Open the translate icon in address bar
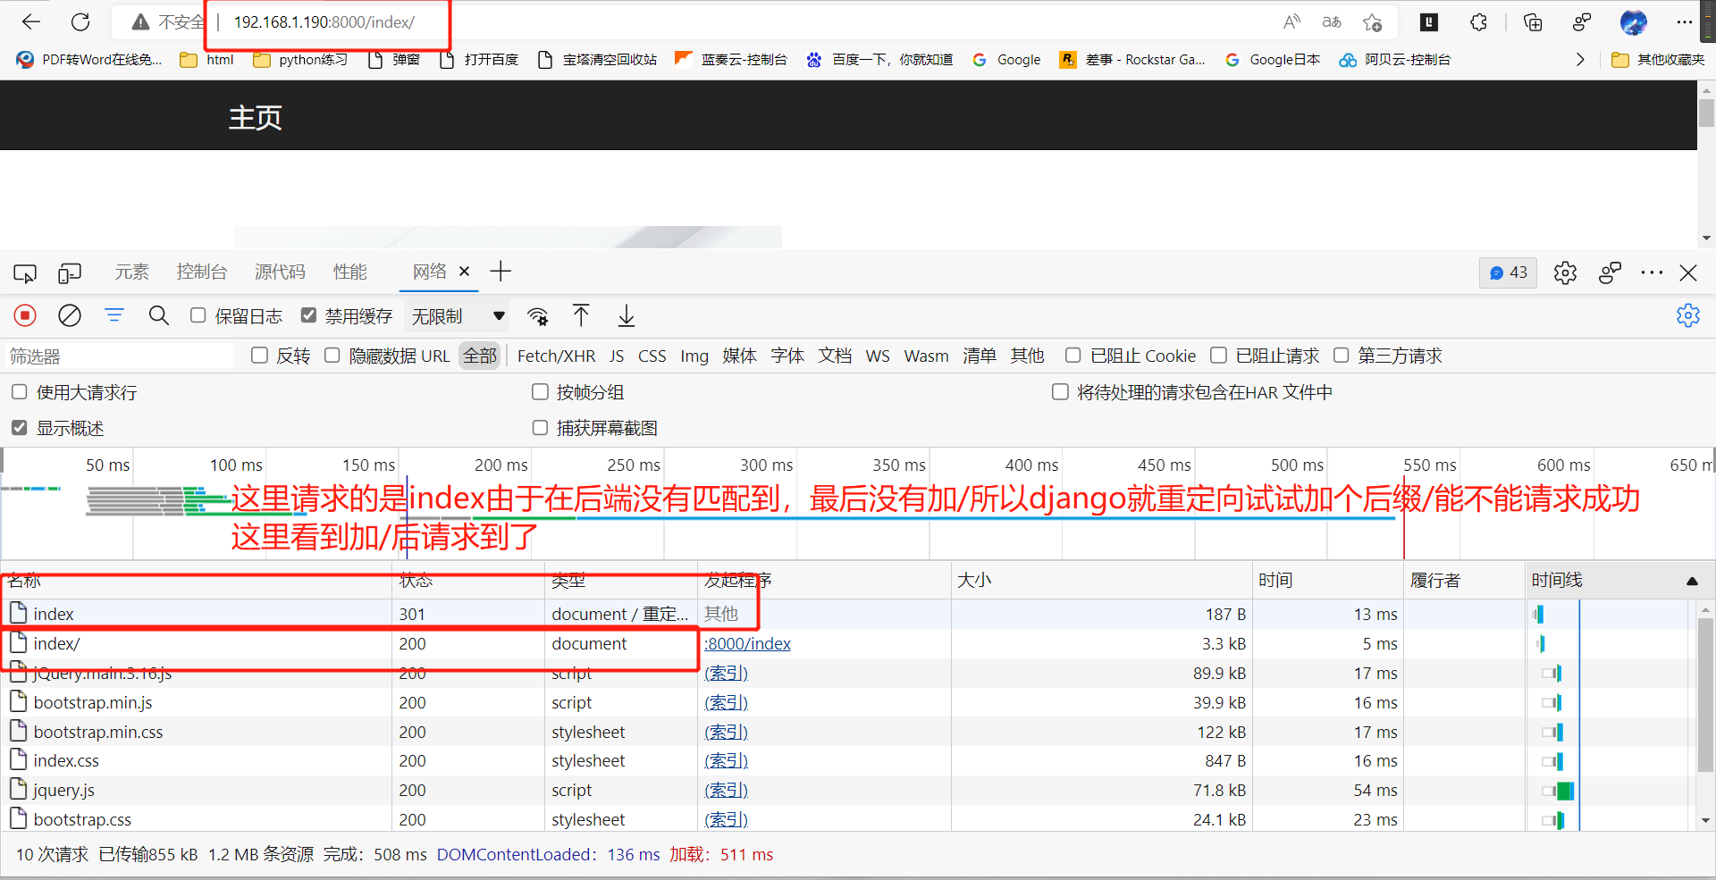Screen dimensions: 1716x880 click(x=1332, y=21)
